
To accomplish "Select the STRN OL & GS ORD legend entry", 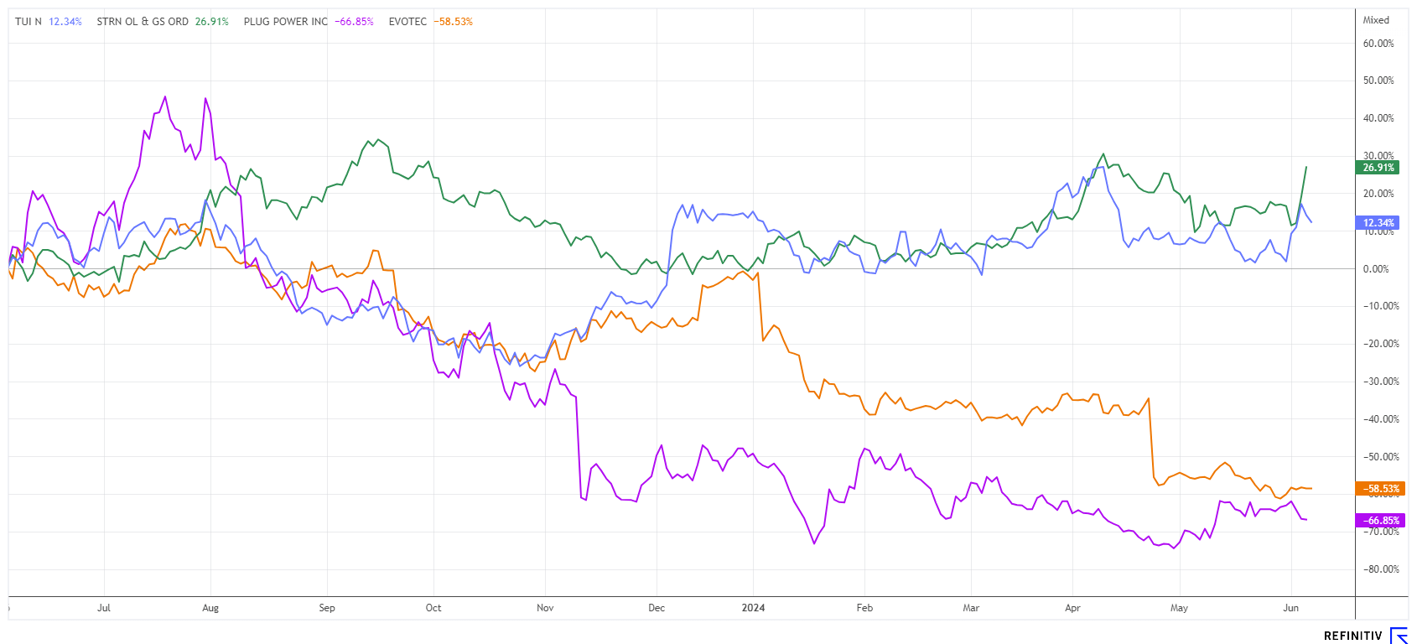I will (143, 22).
